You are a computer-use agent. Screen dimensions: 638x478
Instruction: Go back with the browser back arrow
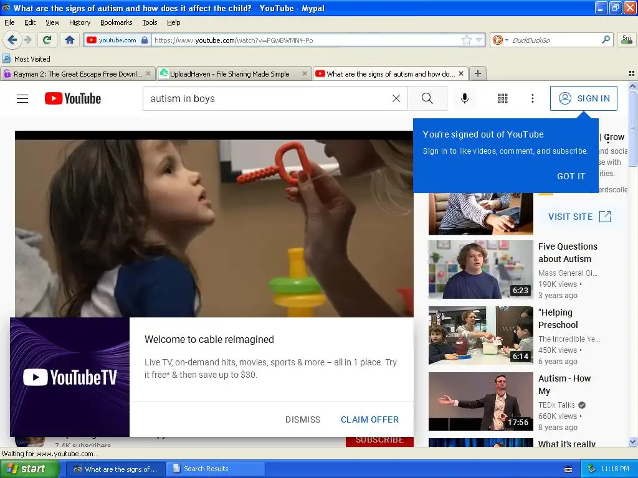tap(12, 40)
